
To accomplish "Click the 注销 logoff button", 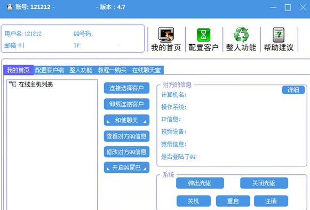I will click(271, 201).
